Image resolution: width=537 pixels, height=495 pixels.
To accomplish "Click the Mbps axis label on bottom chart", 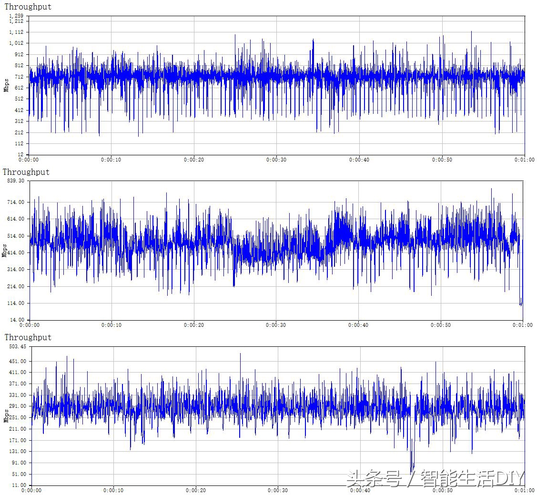I will 7,415.
